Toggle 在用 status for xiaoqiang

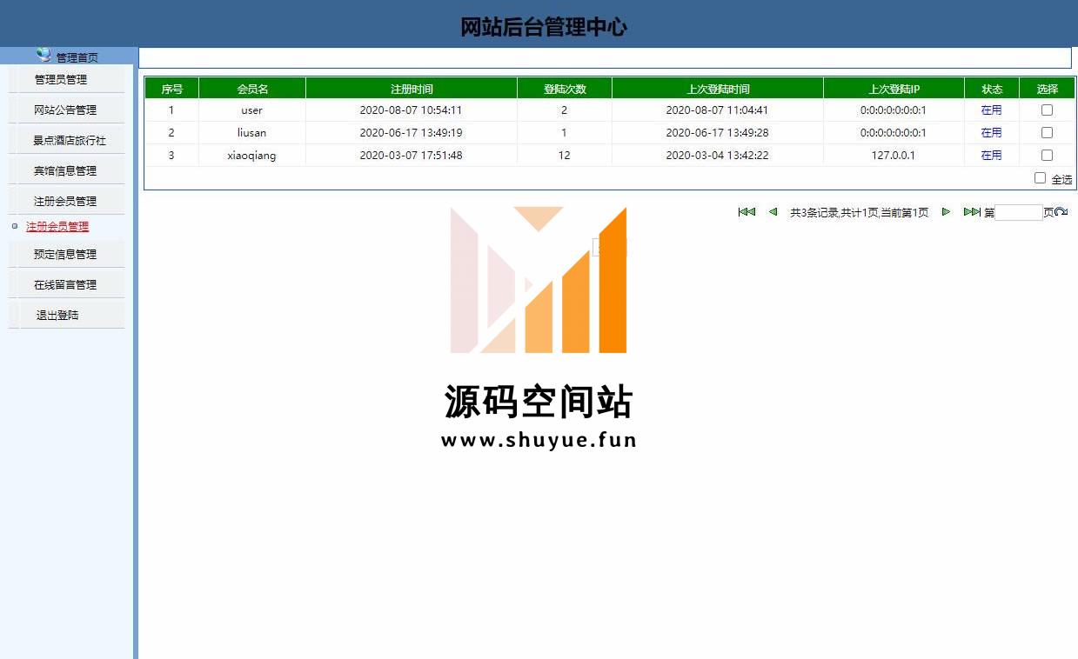pos(991,156)
